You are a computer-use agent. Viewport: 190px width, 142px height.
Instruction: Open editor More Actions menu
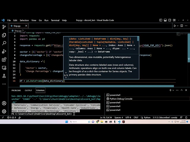coord(186,26)
